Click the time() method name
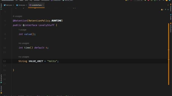 click(x=27, y=48)
